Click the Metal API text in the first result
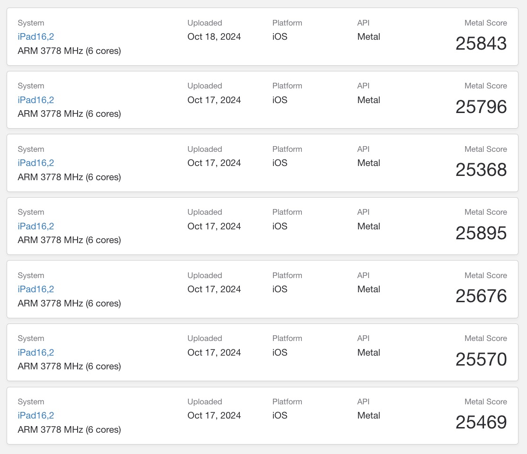This screenshot has width=527, height=454. point(369,37)
